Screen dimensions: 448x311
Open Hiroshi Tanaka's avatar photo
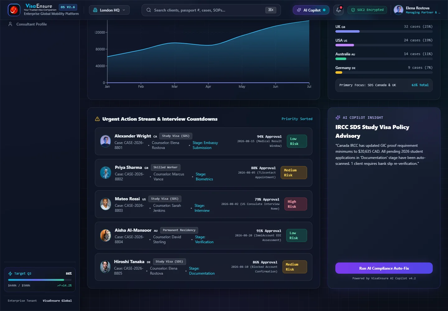tap(105, 267)
